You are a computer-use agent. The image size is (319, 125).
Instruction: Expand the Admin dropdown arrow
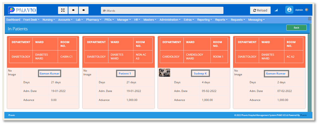click(307, 10)
